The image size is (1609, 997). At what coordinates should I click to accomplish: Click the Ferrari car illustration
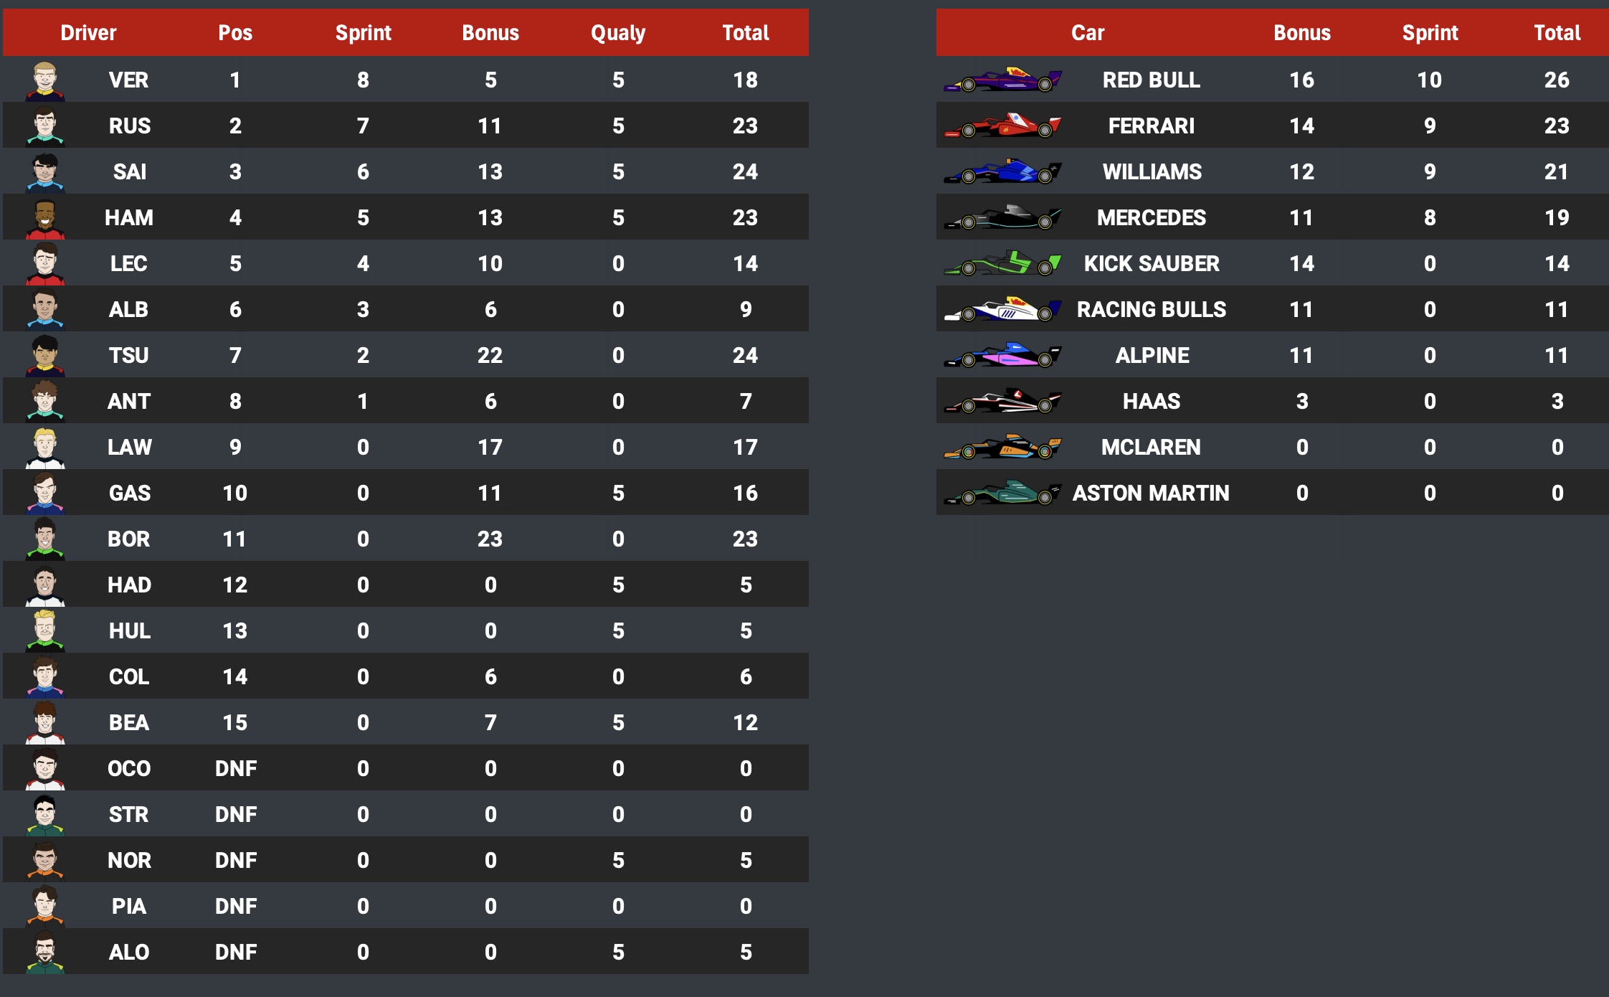pyautogui.click(x=1002, y=126)
